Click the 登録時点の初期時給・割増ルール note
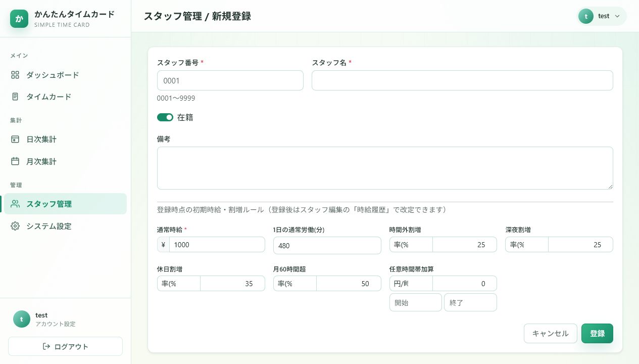 [302, 209]
